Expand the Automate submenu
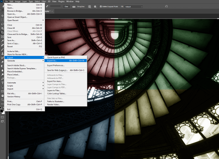219x159 pixels. (x=25, y=83)
